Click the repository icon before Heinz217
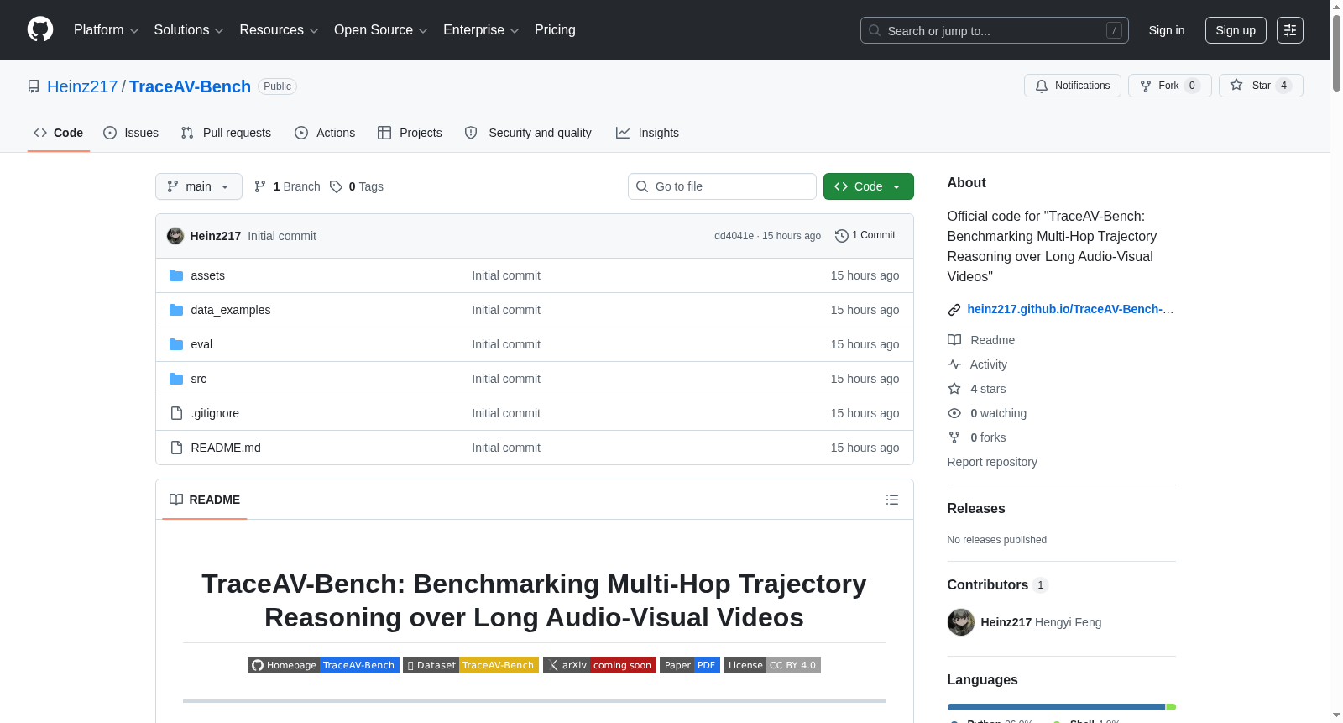1343x723 pixels. coord(34,86)
